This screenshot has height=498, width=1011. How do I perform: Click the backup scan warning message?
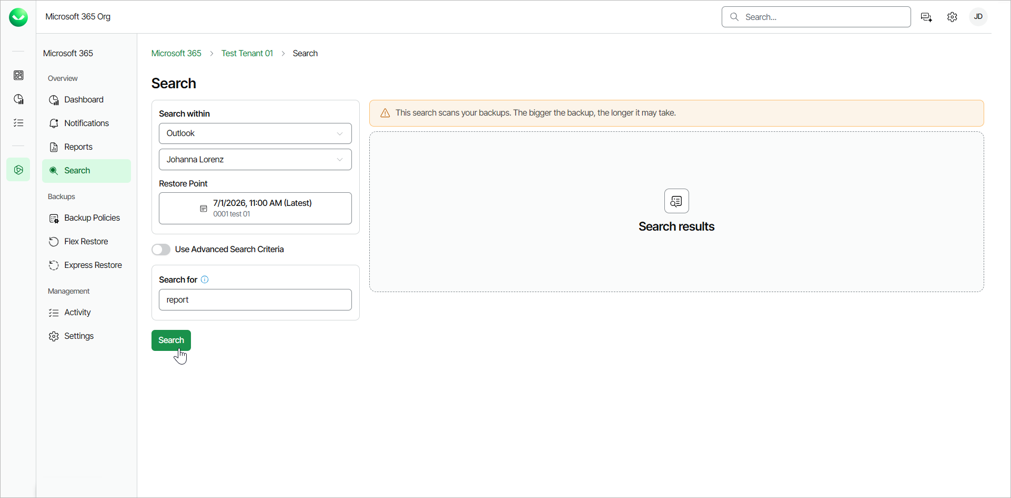[535, 113]
